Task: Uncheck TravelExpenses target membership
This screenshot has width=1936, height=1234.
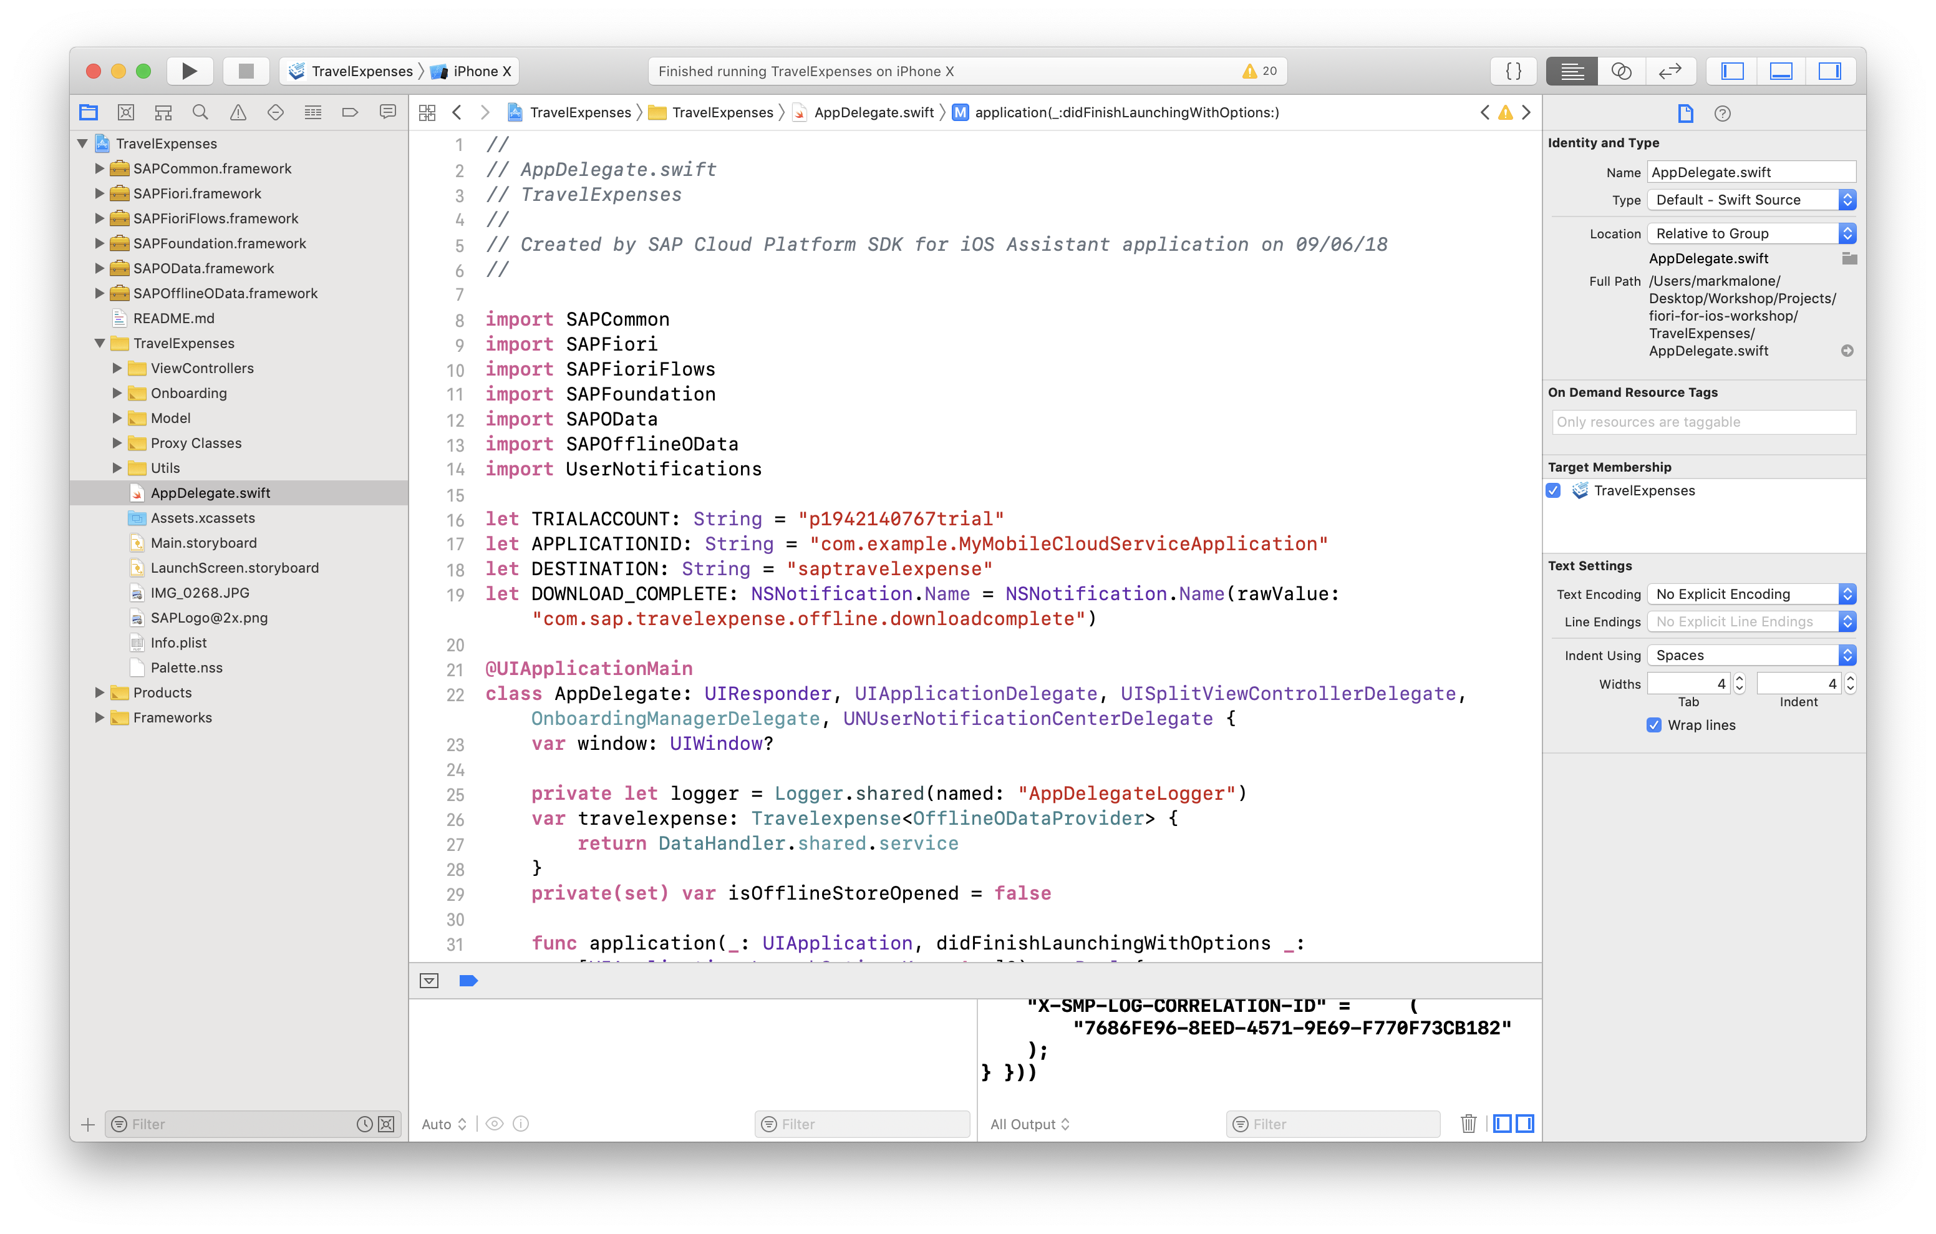Action: (1553, 491)
